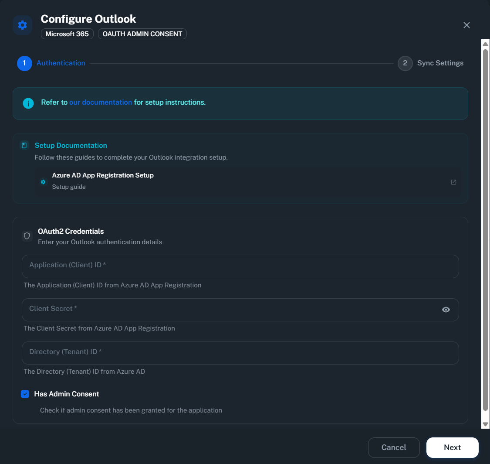Click the info icon in the documentation banner
This screenshot has height=464, width=490.
[x=28, y=103]
